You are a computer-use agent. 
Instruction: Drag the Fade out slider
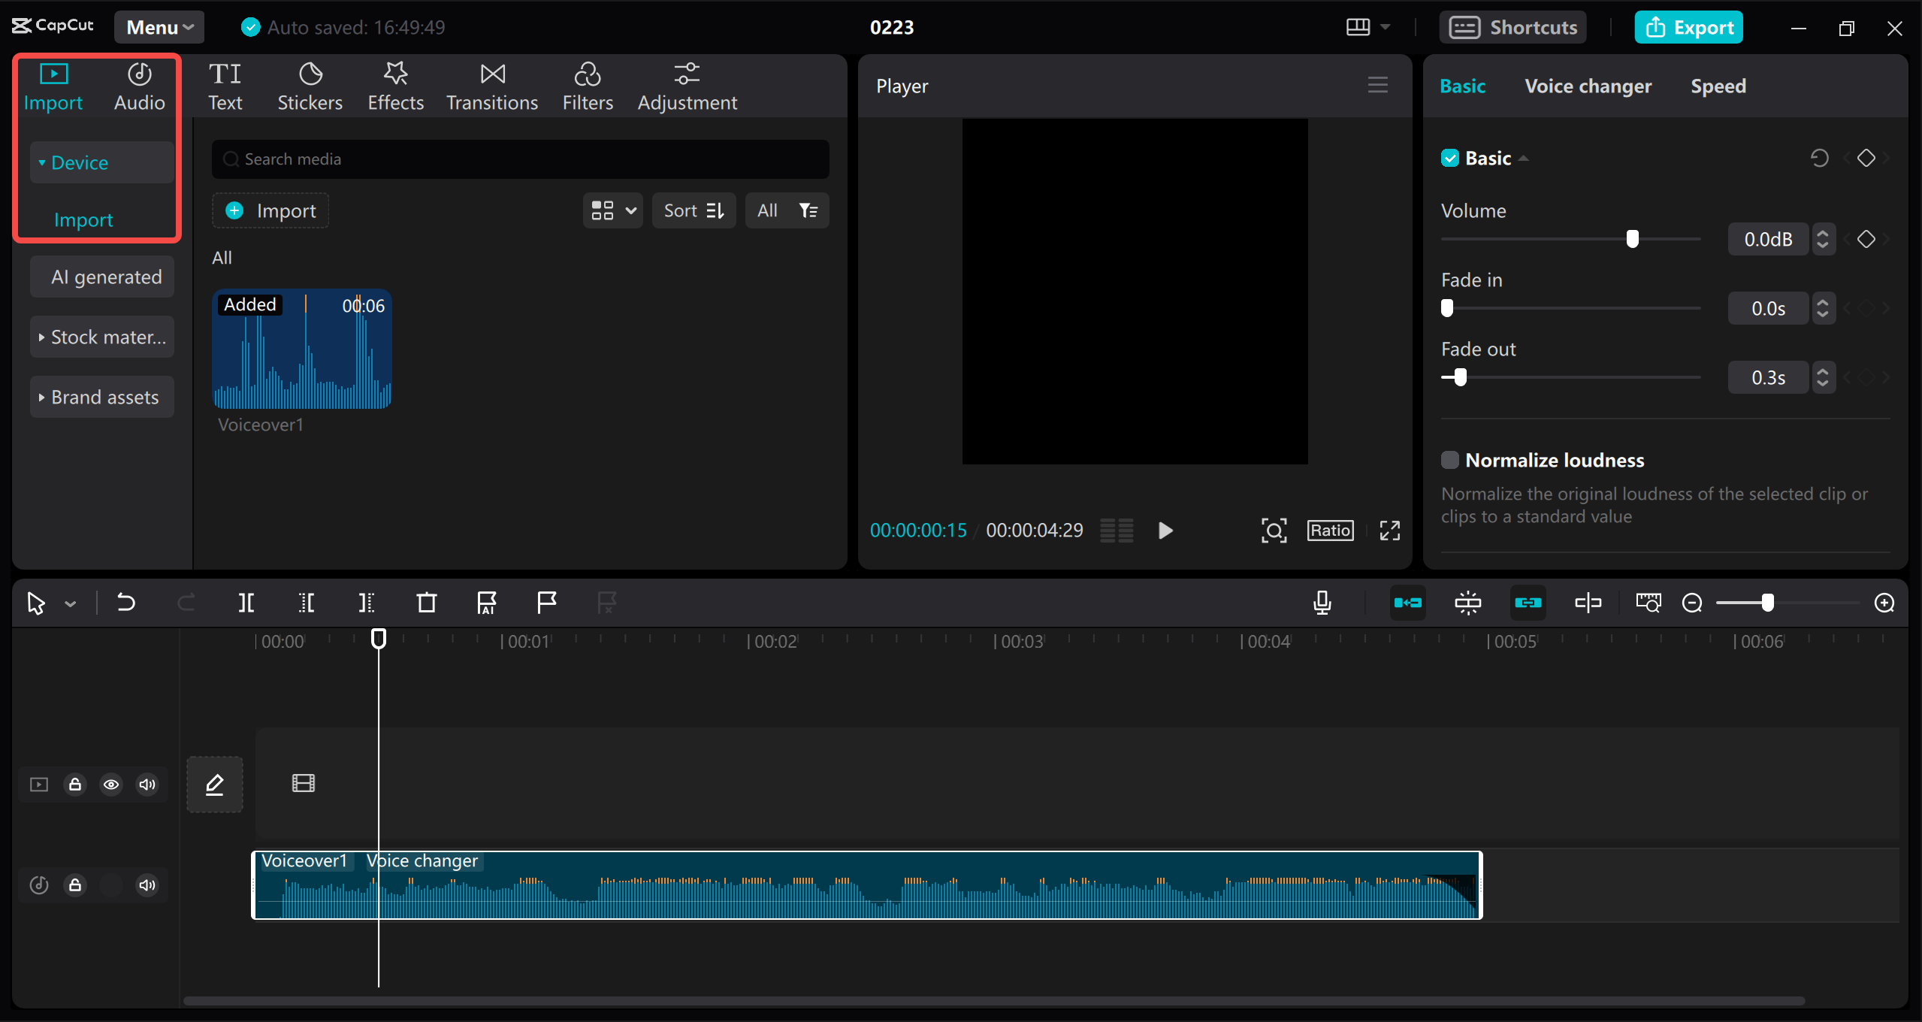click(1459, 376)
